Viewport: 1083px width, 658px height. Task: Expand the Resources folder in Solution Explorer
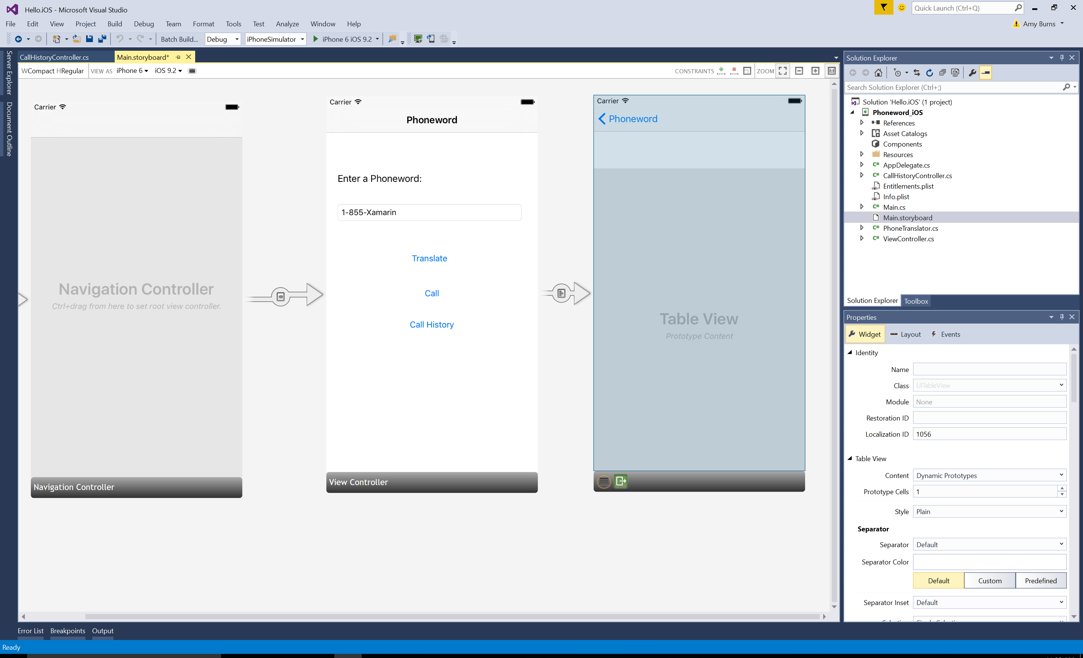coord(862,154)
